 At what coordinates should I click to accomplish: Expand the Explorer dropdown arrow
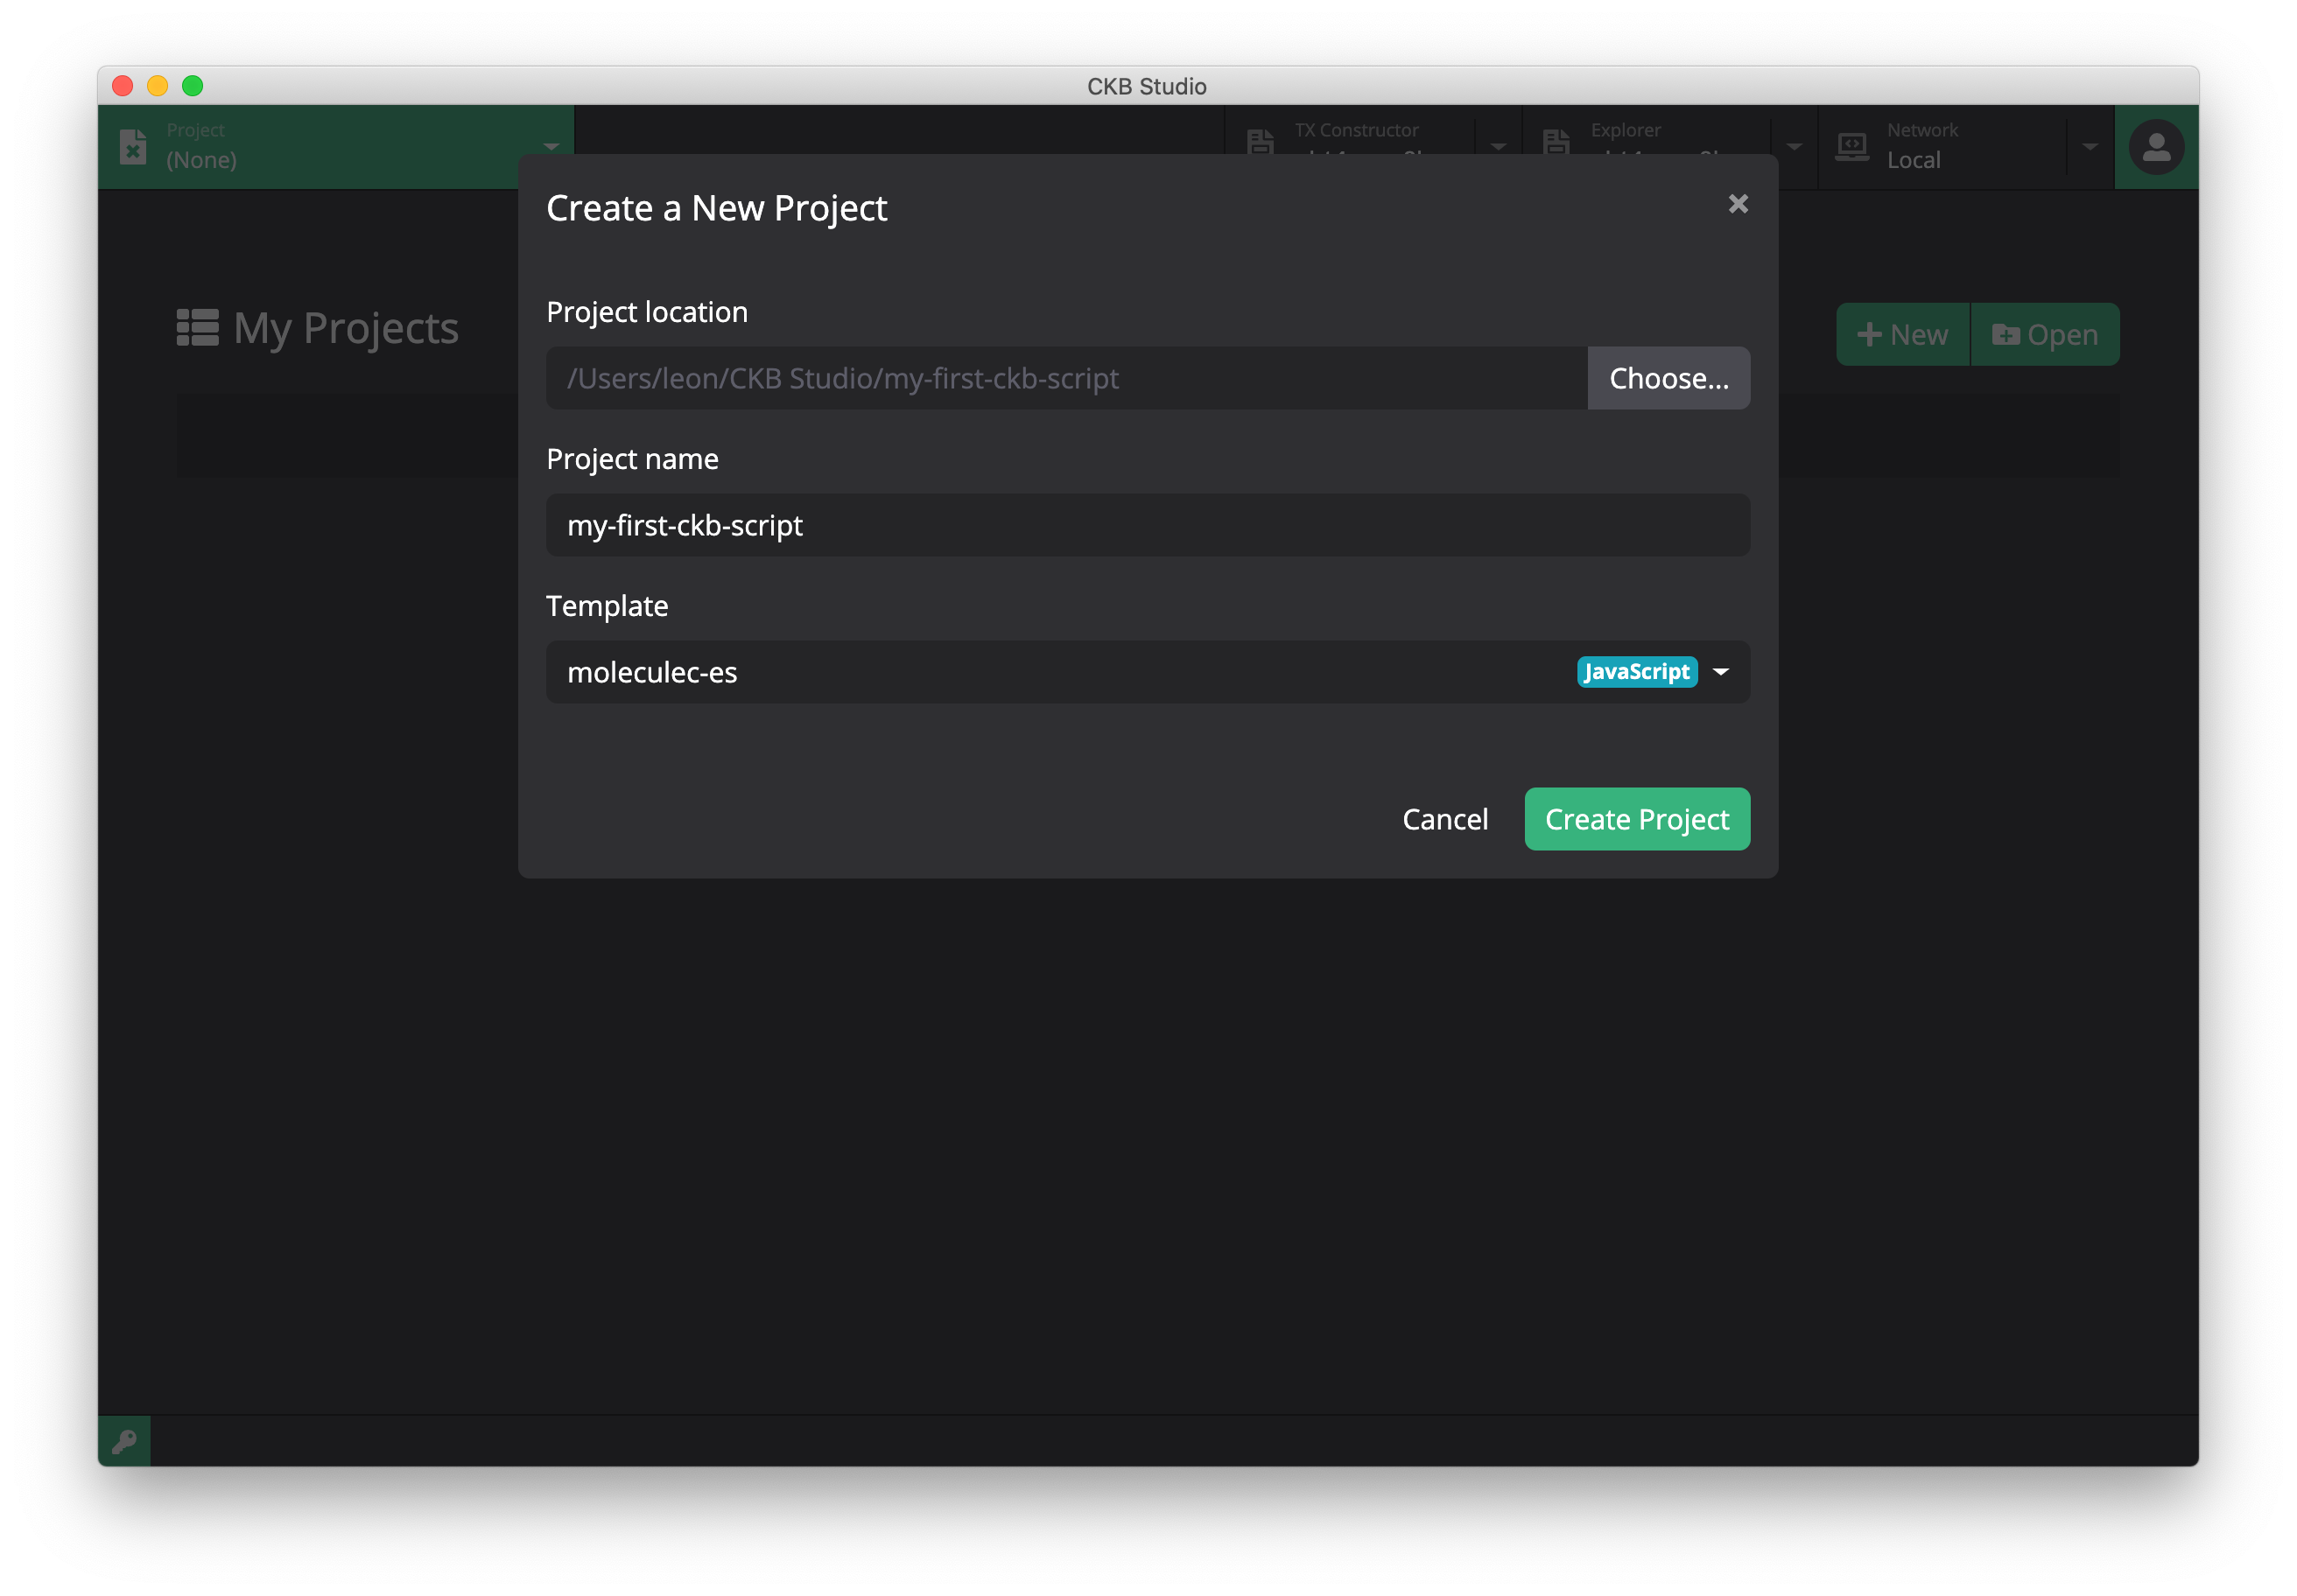(1794, 146)
